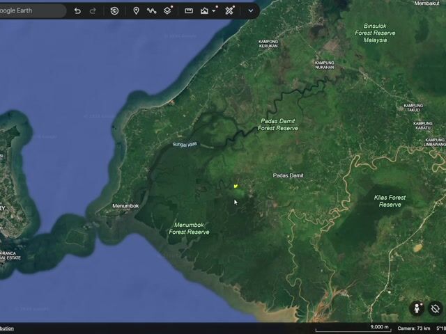Click the redo arrow in the toolbar
This screenshot has width=446, height=334.
click(x=93, y=11)
